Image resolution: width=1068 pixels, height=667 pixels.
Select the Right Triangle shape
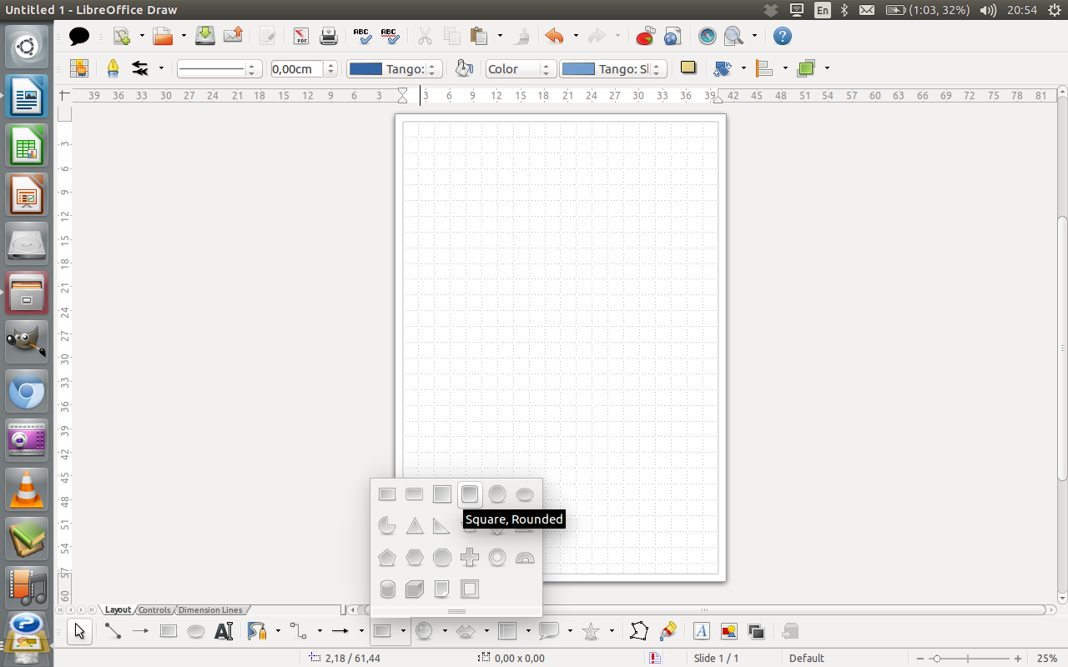[442, 526]
